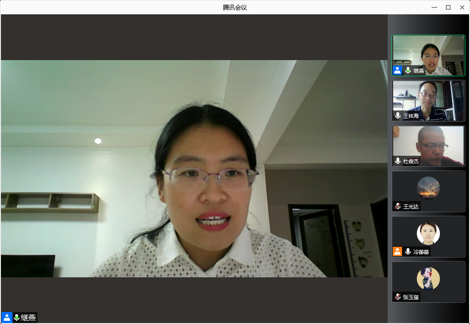This screenshot has width=470, height=324.
Task: Click the microphone icon next to 王林海
Action: 398,116
